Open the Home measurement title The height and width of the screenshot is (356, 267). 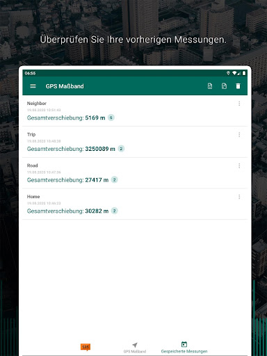coord(33,197)
